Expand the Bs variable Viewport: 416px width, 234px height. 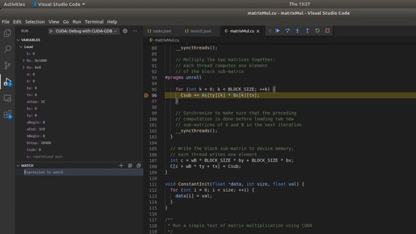pyautogui.click(x=23, y=60)
